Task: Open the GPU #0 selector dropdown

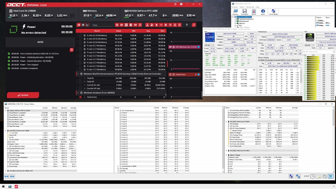Action: coord(309,45)
